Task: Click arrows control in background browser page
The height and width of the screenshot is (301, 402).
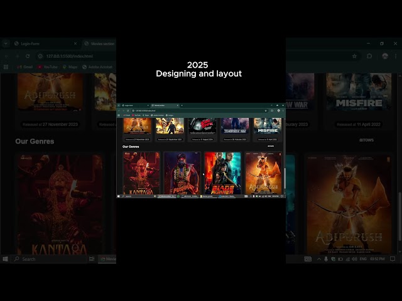Action: coord(366,140)
